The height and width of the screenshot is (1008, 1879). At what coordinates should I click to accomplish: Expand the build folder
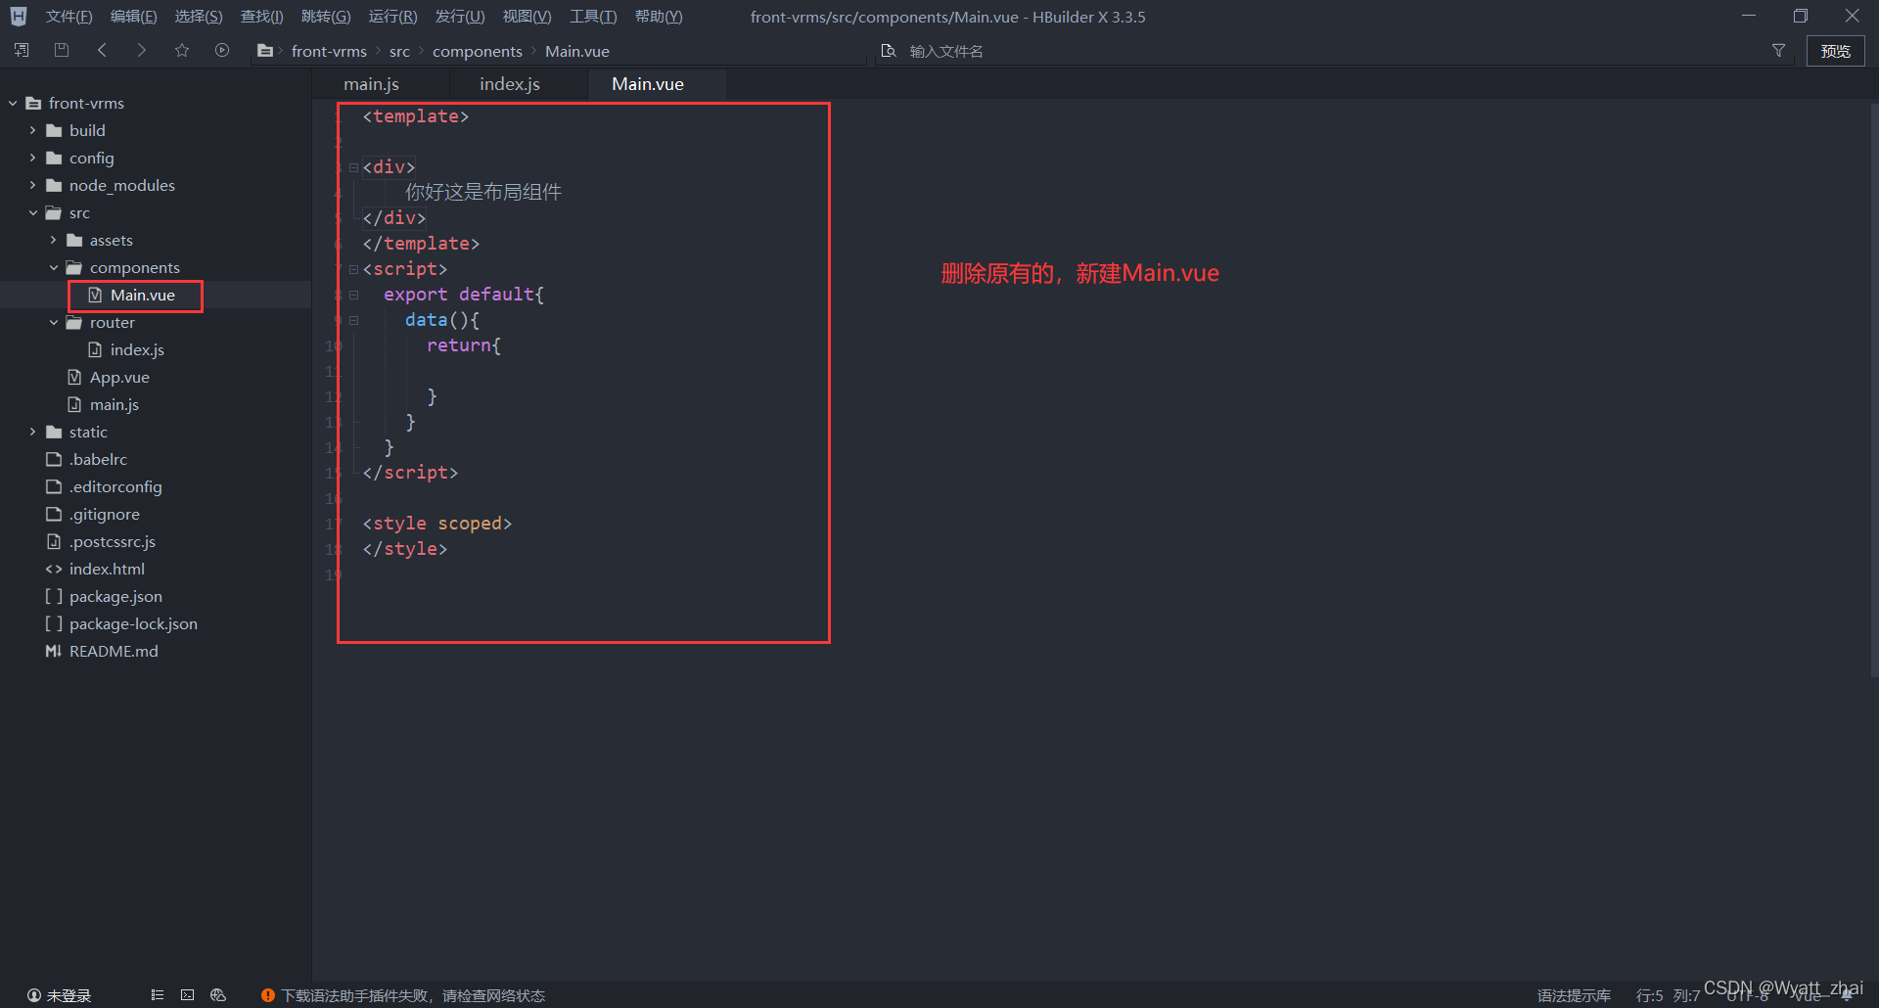[33, 130]
